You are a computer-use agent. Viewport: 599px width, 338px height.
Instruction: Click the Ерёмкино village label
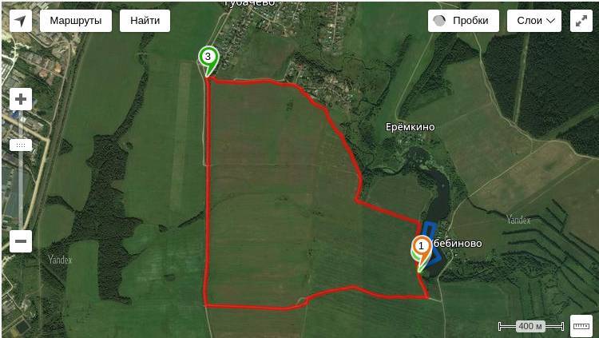pyautogui.click(x=410, y=127)
